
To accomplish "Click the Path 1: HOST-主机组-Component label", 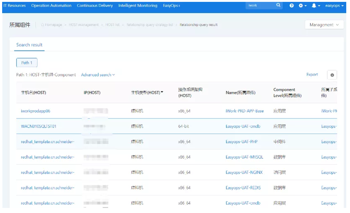I will (x=46, y=75).
